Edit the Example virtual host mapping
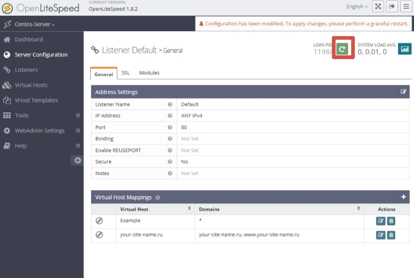Screen dimensions: 414x278 coord(381,221)
